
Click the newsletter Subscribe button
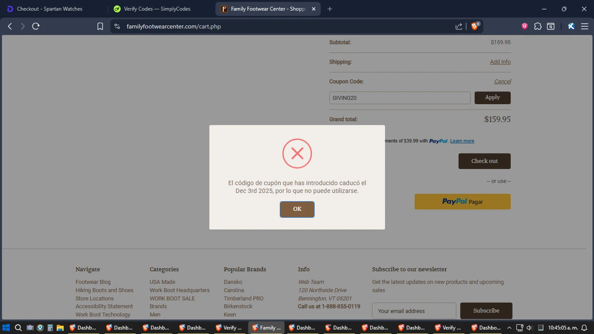tap(486, 311)
